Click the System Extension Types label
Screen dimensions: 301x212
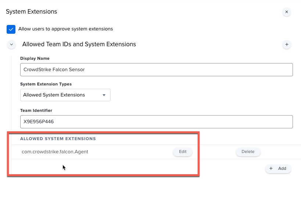(46, 84)
